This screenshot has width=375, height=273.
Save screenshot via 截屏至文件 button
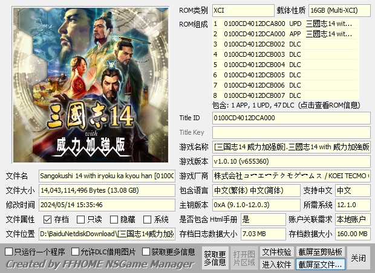point(320,265)
